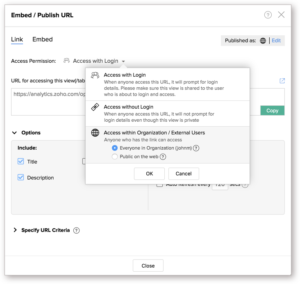Open URL in new window icon

point(282,81)
